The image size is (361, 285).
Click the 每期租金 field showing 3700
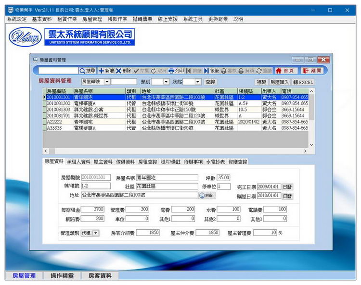click(x=92, y=209)
